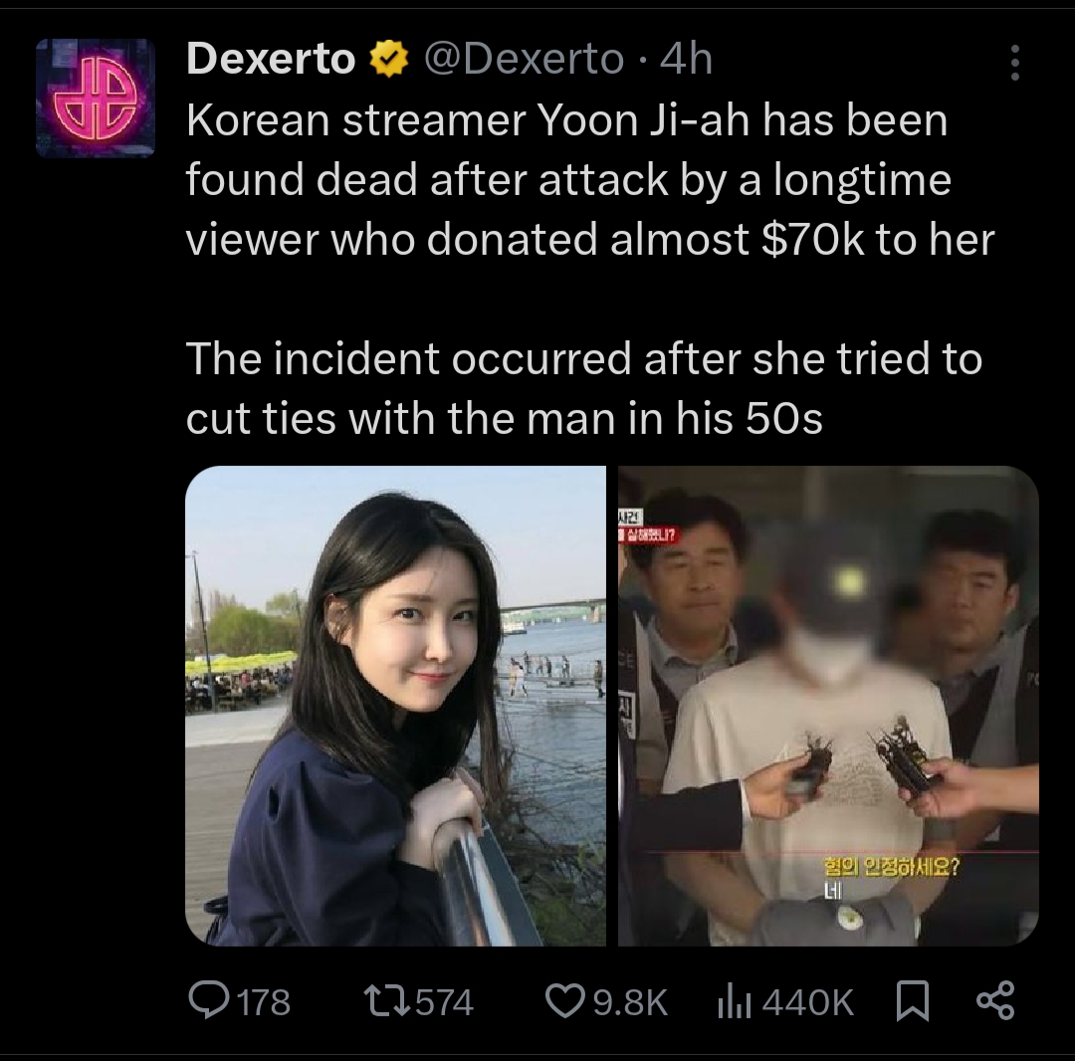Open the Dexerto display name link
Image resolution: width=1075 pixels, height=1061 pixels.
[x=271, y=59]
